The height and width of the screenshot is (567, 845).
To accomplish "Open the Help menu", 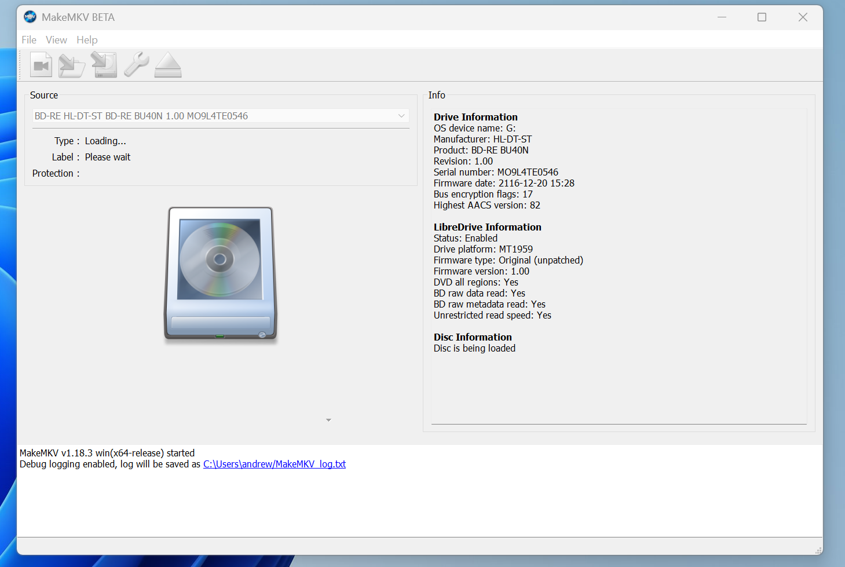I will click(x=87, y=40).
